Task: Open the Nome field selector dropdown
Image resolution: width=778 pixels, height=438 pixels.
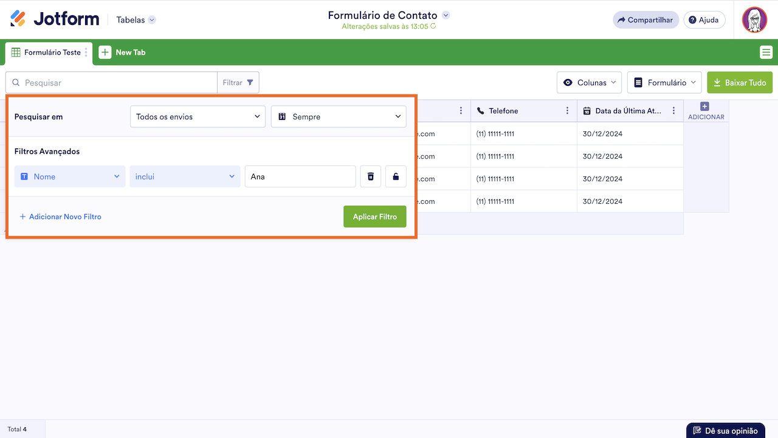Action: pyautogui.click(x=70, y=176)
